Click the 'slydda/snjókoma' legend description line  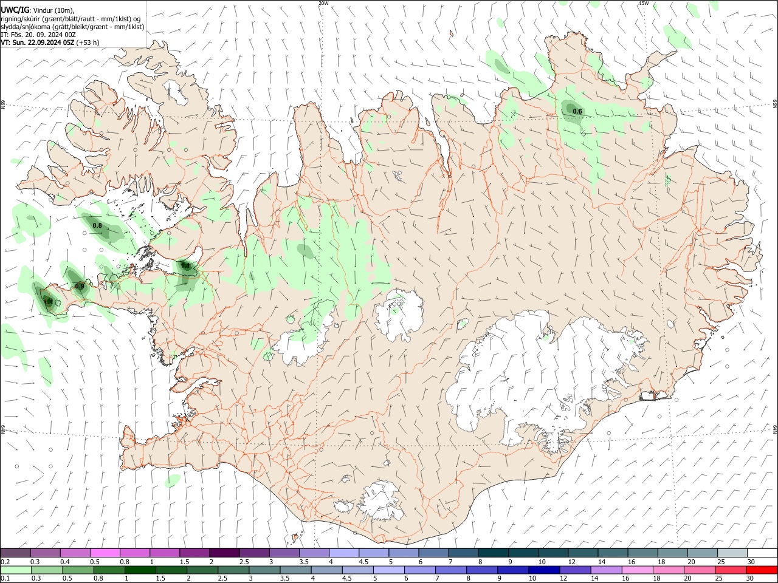tap(72, 27)
